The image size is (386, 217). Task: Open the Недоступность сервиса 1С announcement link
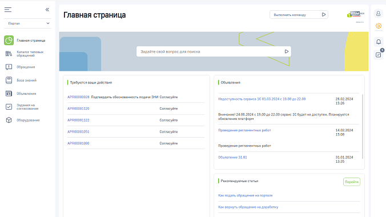pyautogui.click(x=262, y=99)
